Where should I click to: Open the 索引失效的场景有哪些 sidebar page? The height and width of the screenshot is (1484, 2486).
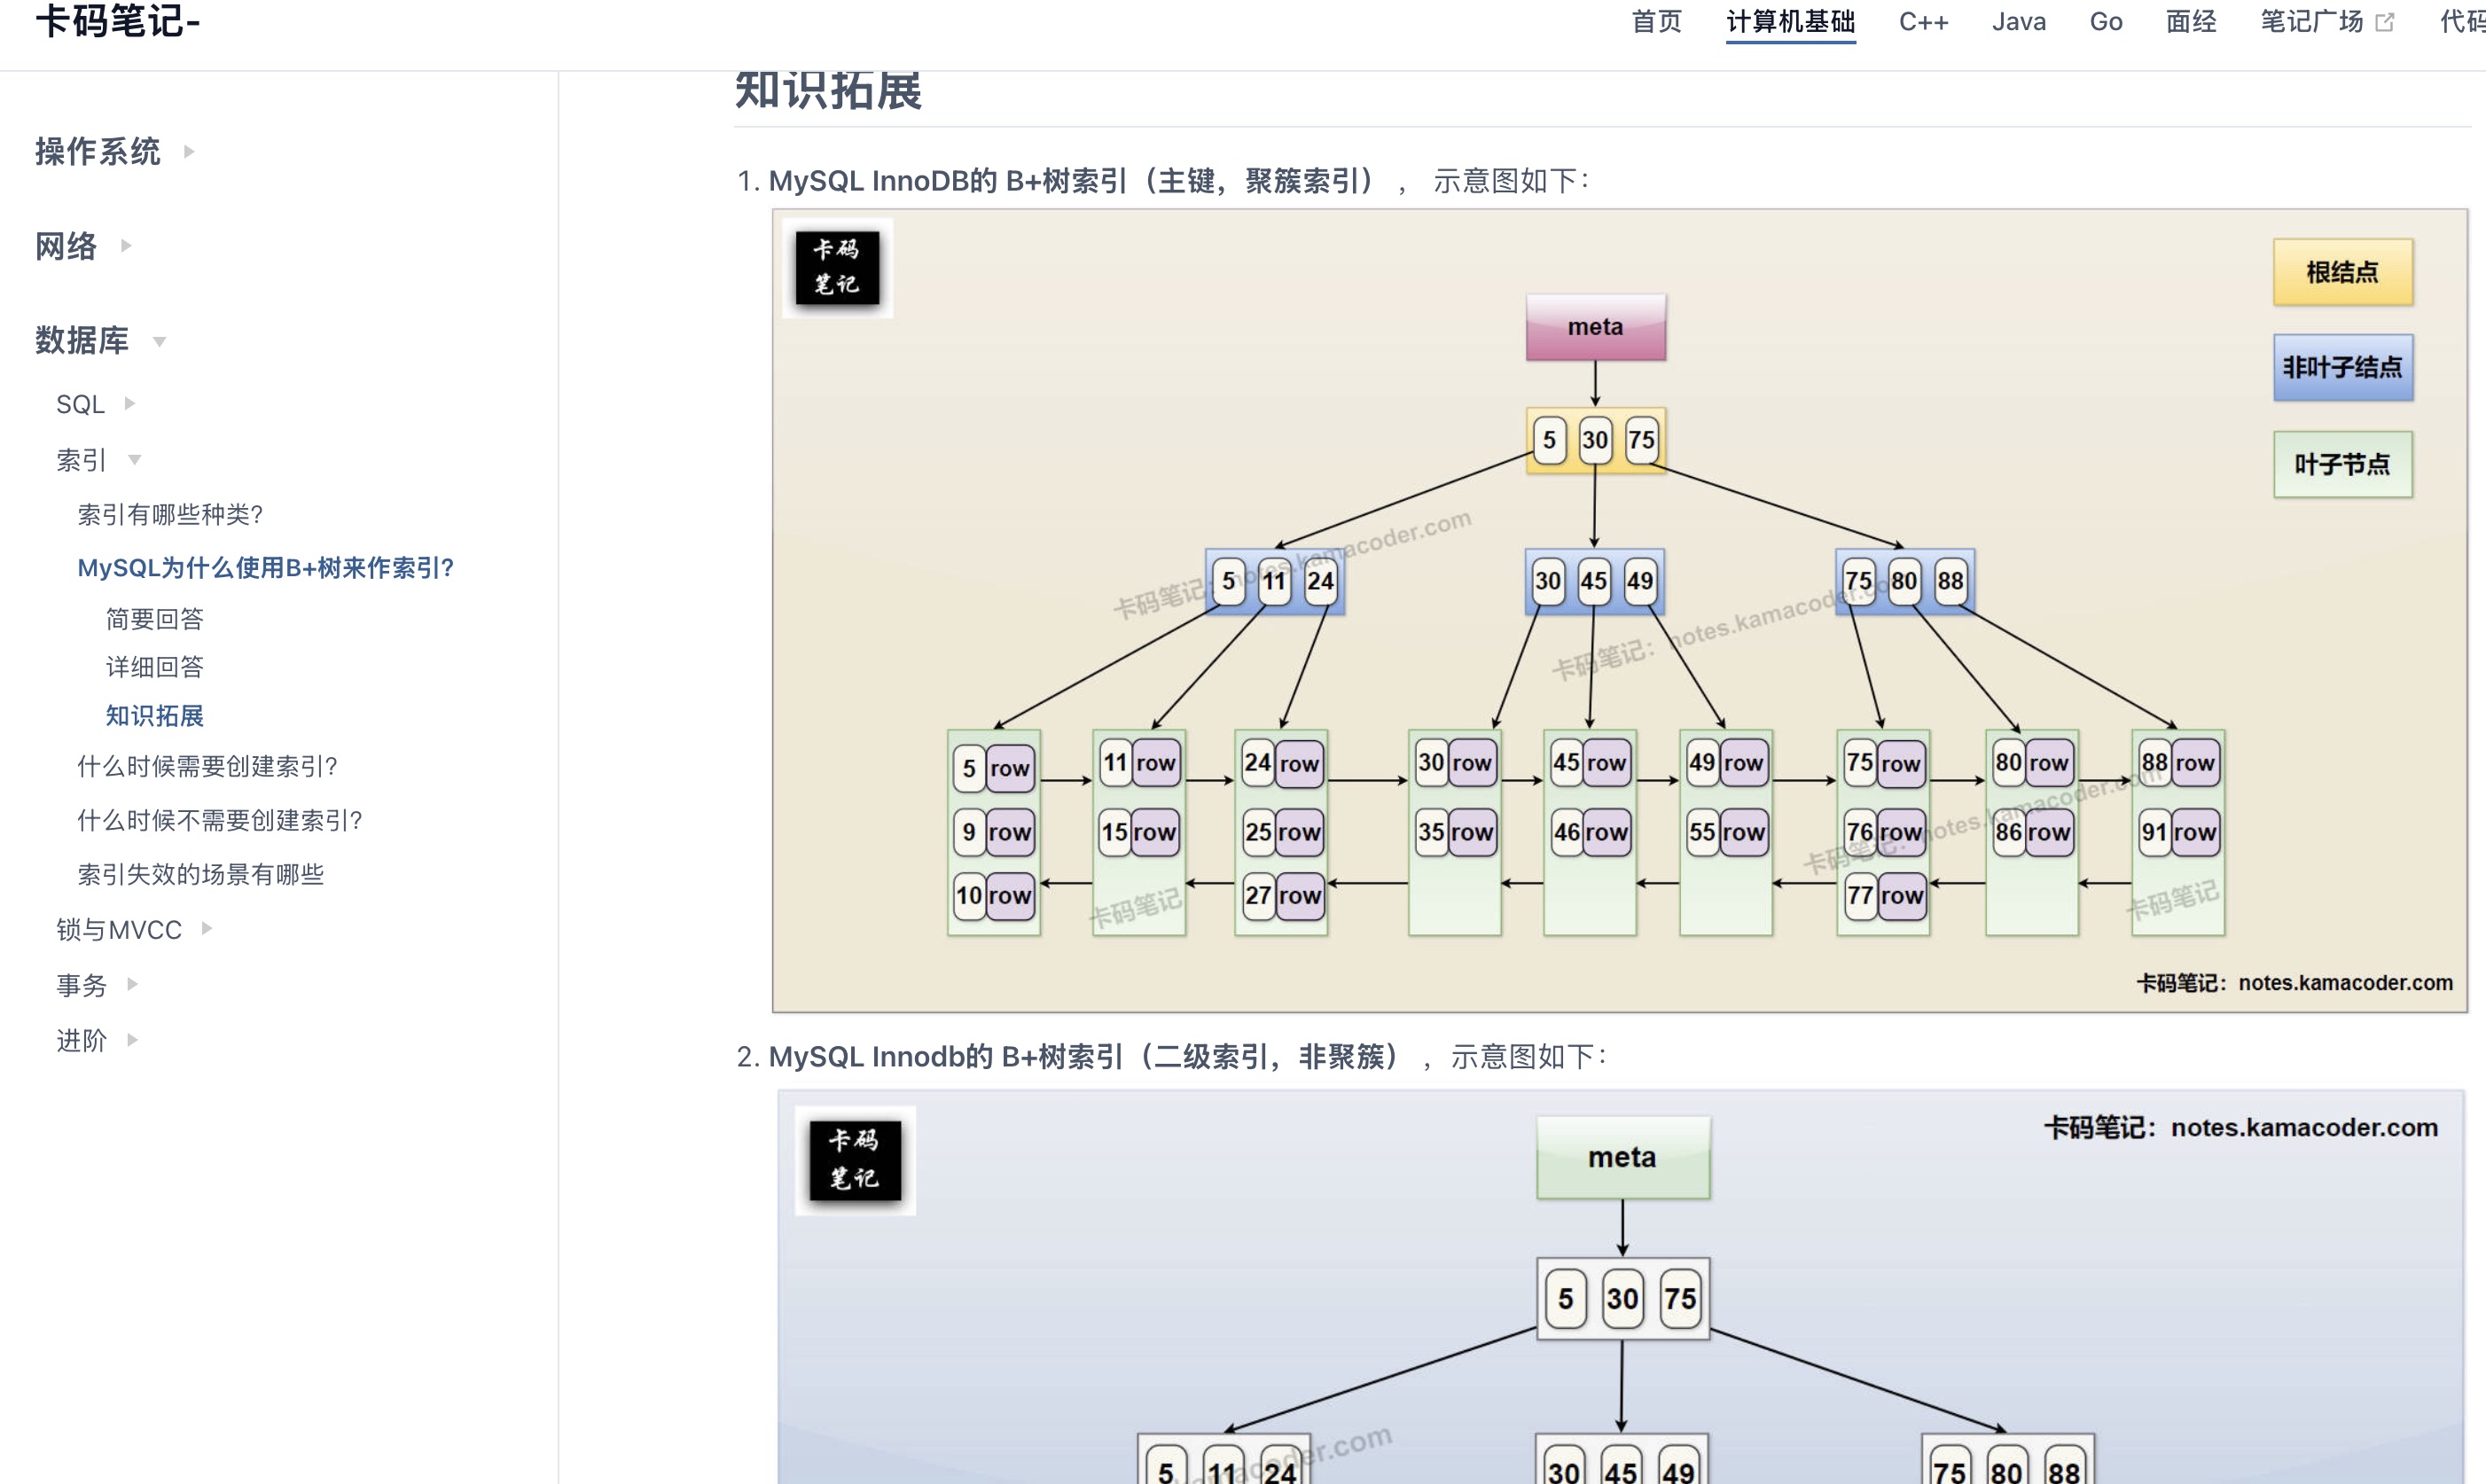[x=200, y=874]
